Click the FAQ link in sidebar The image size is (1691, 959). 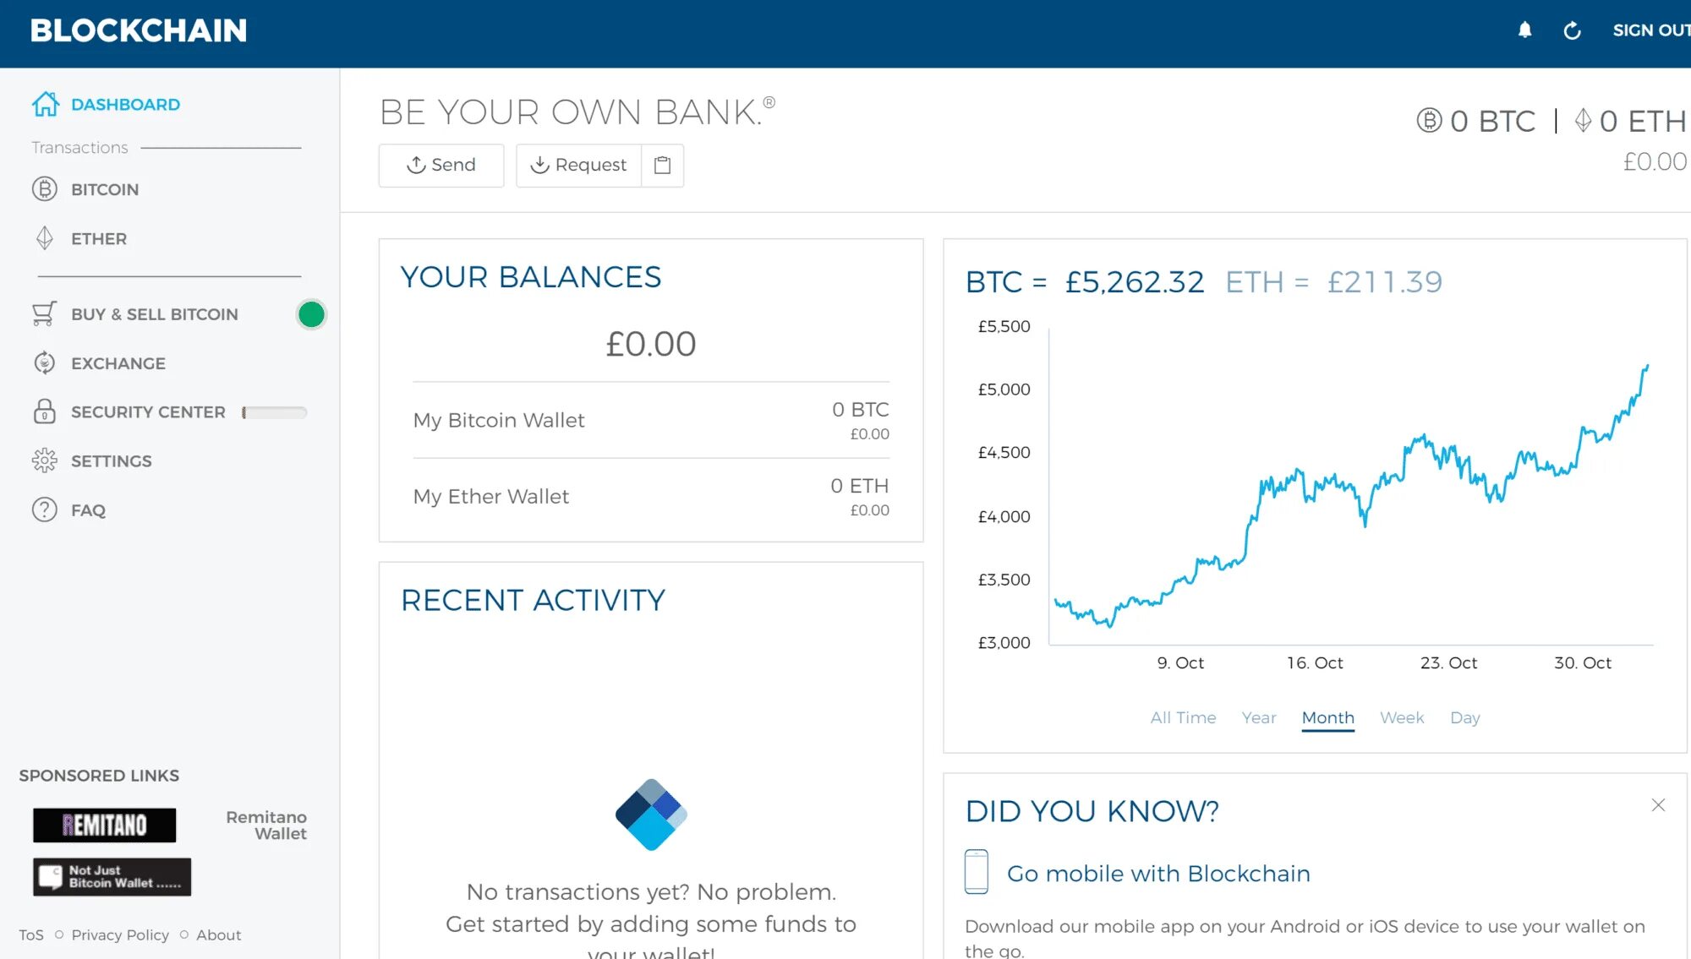click(x=90, y=509)
